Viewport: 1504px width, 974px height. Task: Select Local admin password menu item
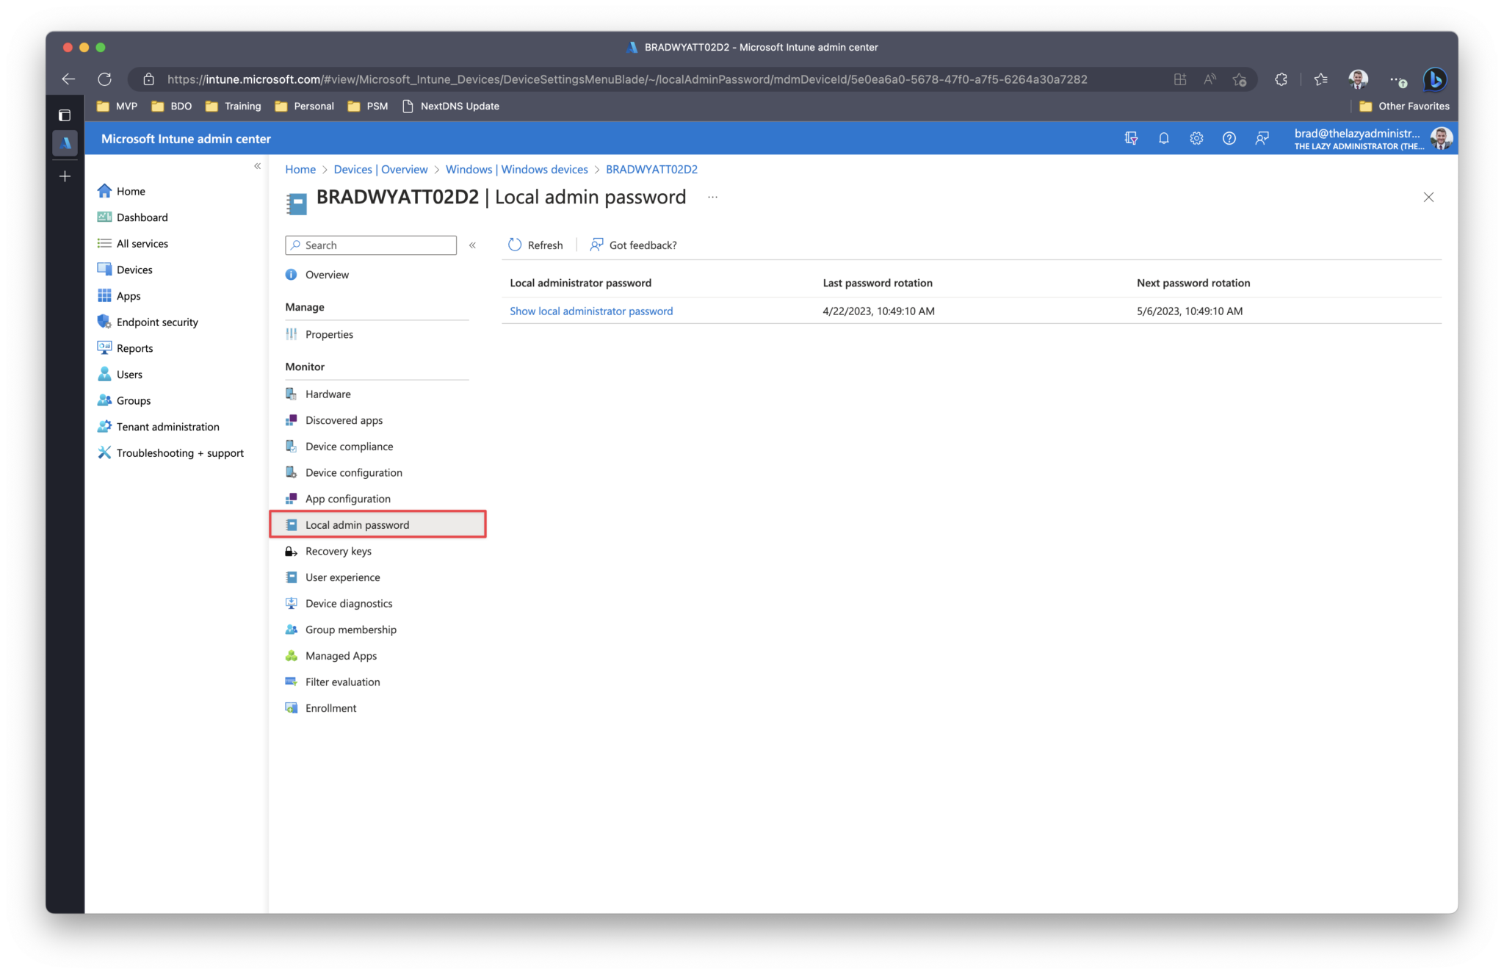(377, 524)
